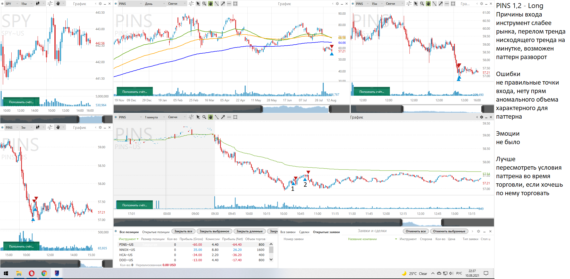The image size is (570, 279).
Task: Select rectangle tool in PINS daily chart
Action: coord(235,4)
